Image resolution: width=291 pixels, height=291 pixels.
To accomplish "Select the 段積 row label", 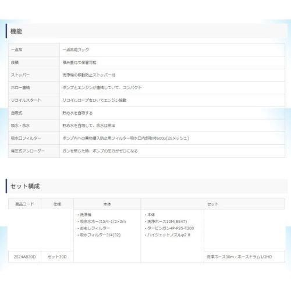I will (15, 62).
